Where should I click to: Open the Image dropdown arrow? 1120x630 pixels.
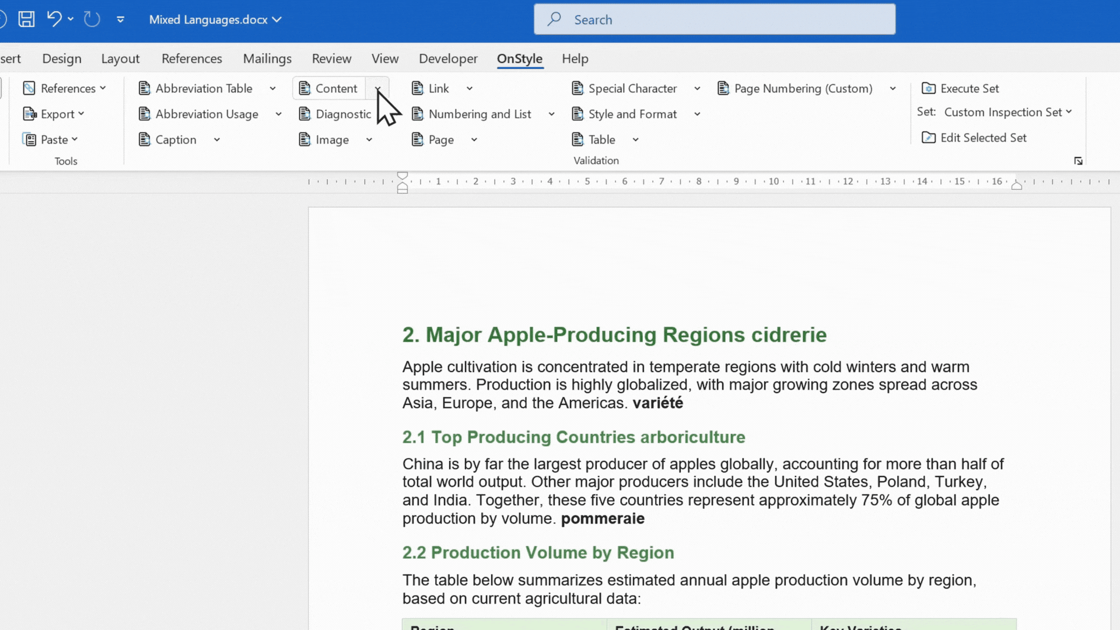[369, 140]
